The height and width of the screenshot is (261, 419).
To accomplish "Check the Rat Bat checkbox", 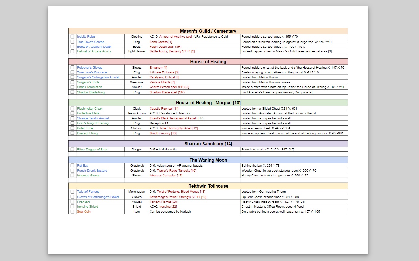I will pos(72,165).
